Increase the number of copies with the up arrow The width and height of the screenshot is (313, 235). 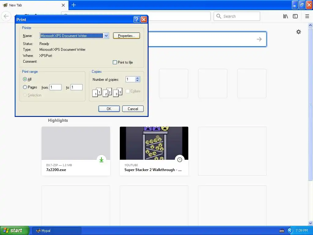click(137, 78)
